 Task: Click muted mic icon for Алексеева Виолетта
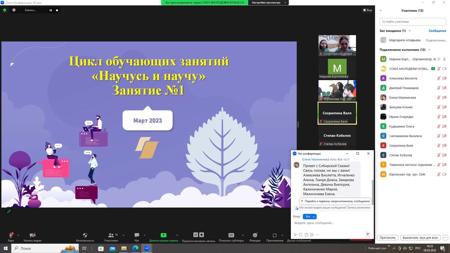[x=438, y=78]
